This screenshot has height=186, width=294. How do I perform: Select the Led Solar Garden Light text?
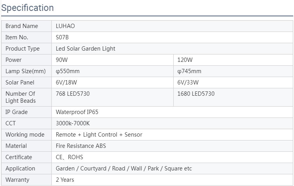pyautogui.click(x=86, y=49)
